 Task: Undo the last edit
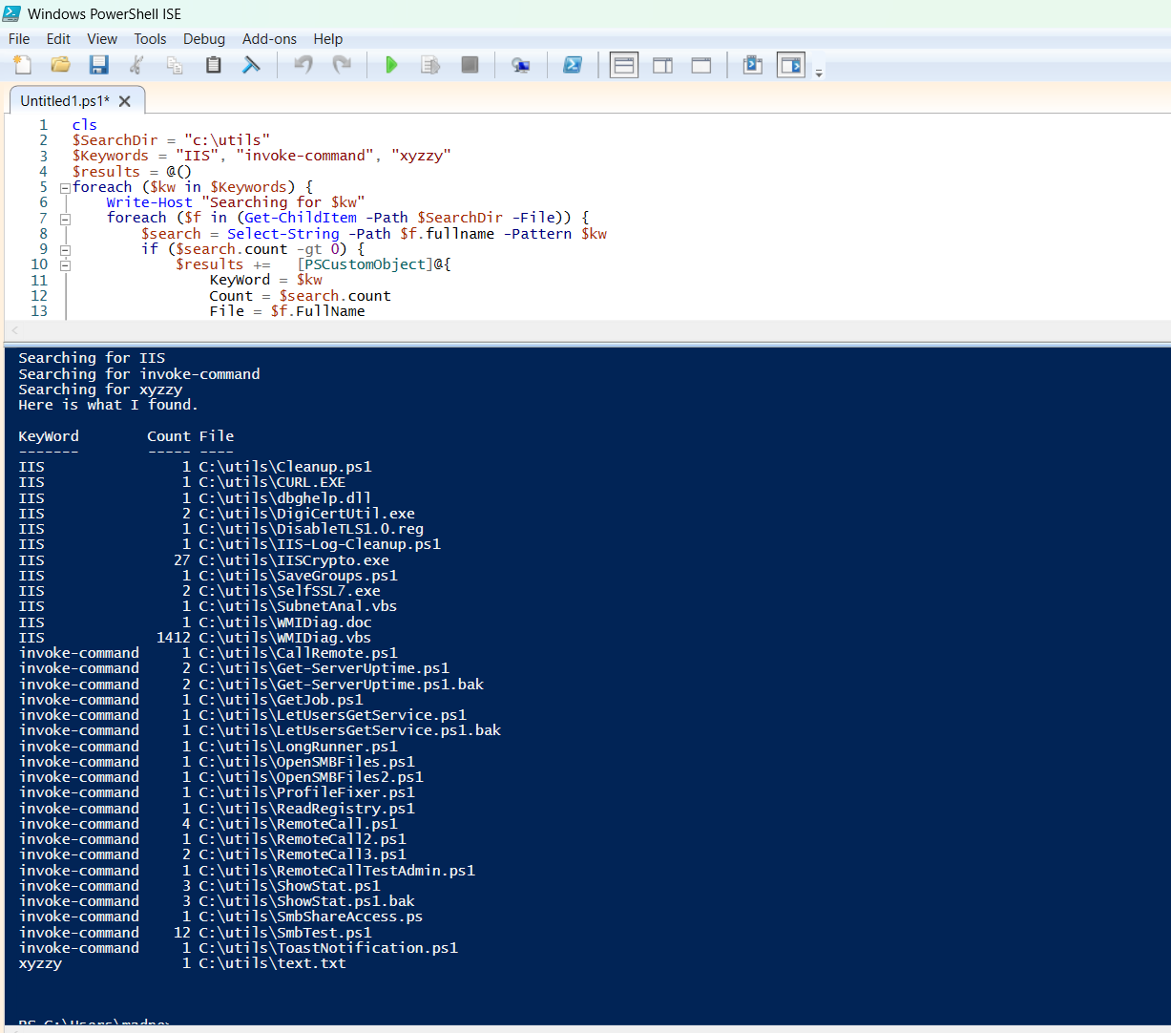303,65
